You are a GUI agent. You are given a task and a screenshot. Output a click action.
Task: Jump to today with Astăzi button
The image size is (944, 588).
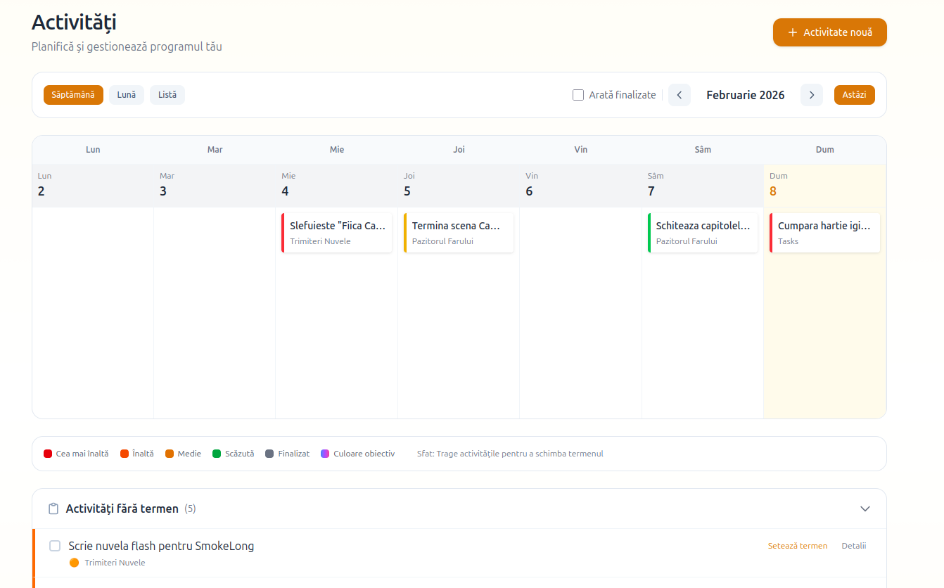[855, 95]
